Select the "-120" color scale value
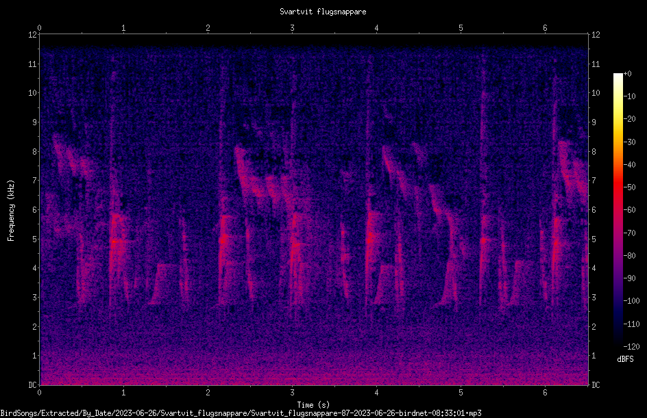This screenshot has width=647, height=418. (632, 347)
